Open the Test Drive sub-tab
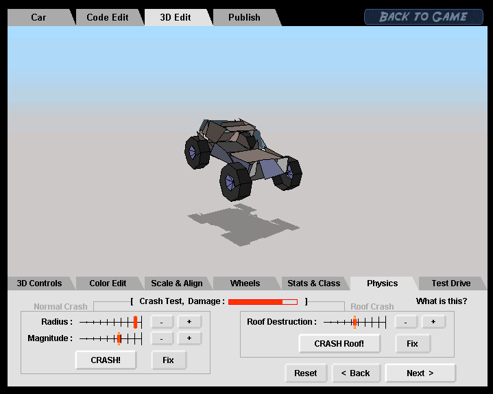Screen dimensions: 493x394 pyautogui.click(x=450, y=283)
